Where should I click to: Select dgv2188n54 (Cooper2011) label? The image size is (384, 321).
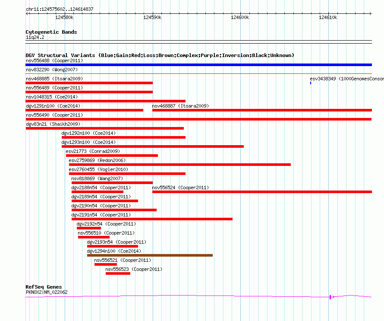coord(101,188)
